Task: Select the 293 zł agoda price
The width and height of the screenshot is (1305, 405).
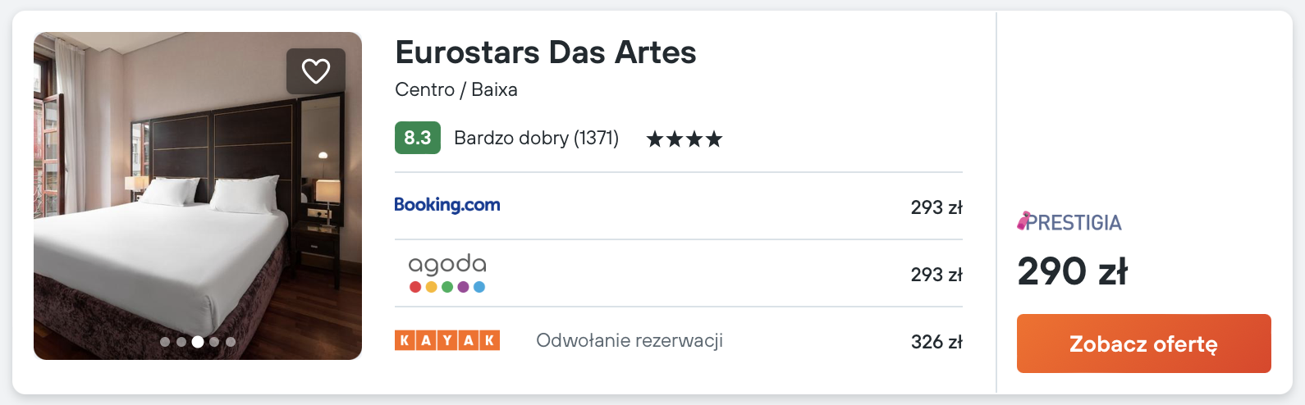Action: (x=936, y=275)
